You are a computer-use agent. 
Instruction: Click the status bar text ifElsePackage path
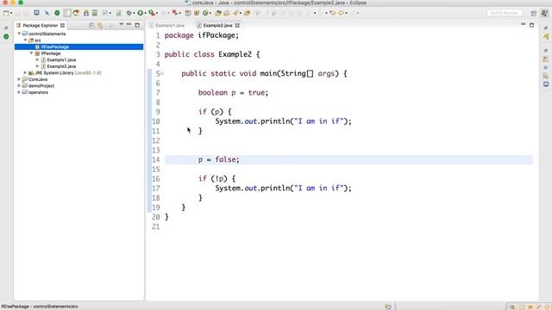[x=40, y=307]
